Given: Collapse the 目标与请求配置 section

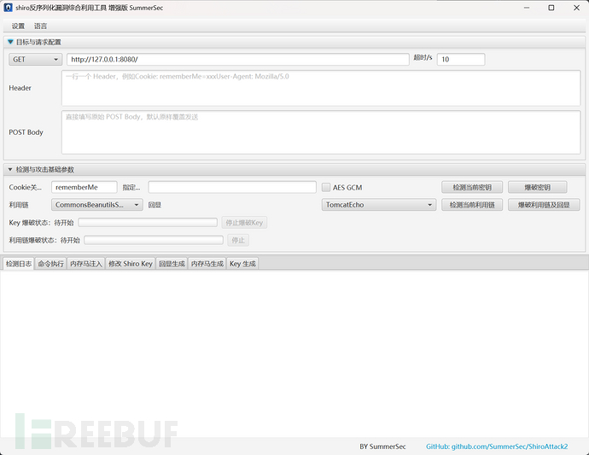Looking at the screenshot, I should click(x=10, y=42).
